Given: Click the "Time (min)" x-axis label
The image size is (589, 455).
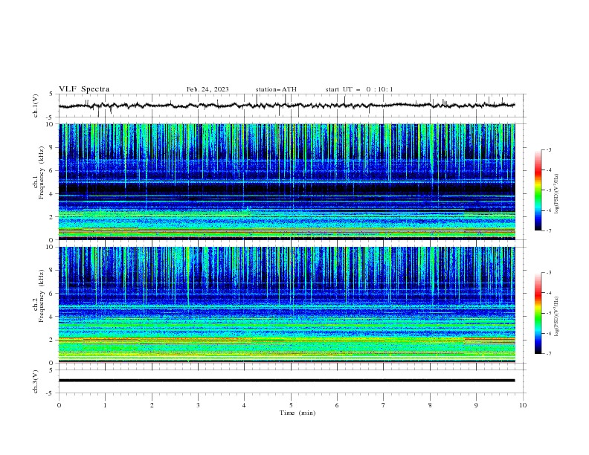Looking at the screenshot, I should pyautogui.click(x=297, y=413).
